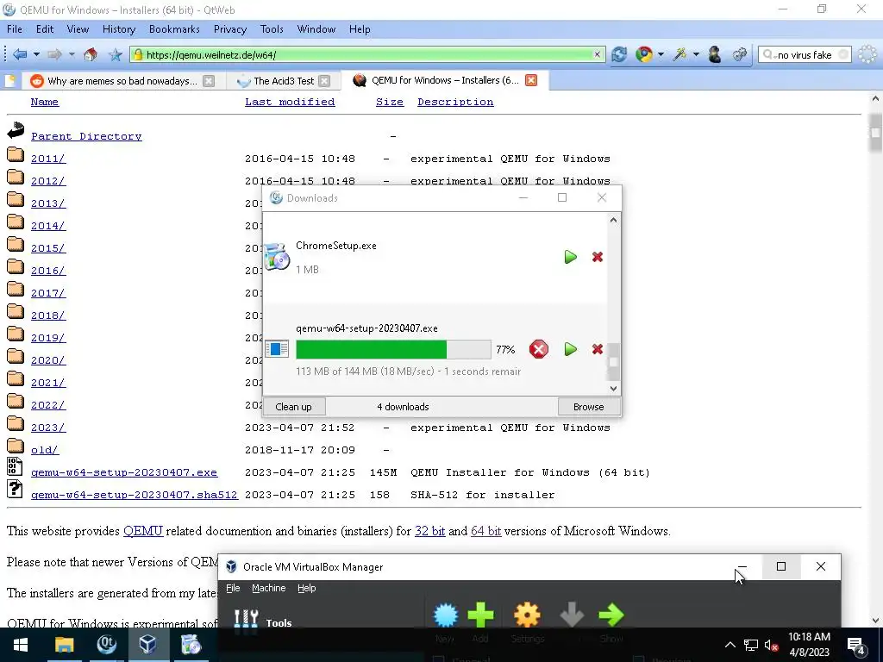Open the old/ directory link
The width and height of the screenshot is (883, 662).
click(x=45, y=450)
